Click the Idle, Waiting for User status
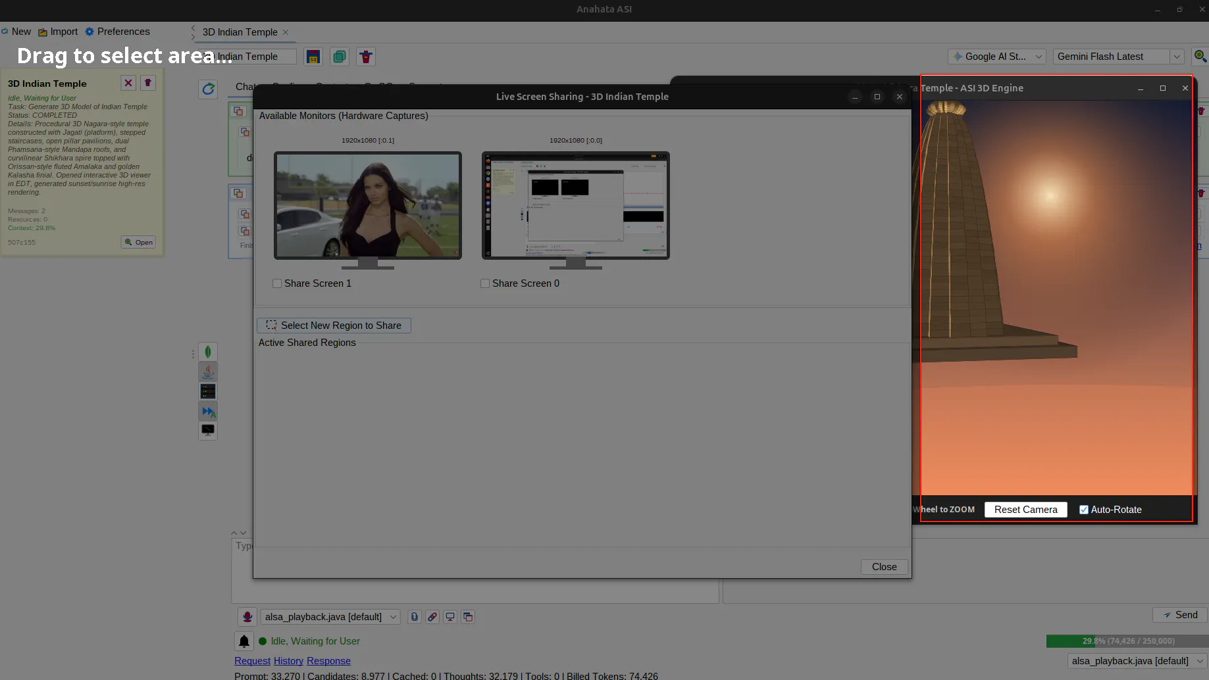1209x680 pixels. pyautogui.click(x=315, y=641)
